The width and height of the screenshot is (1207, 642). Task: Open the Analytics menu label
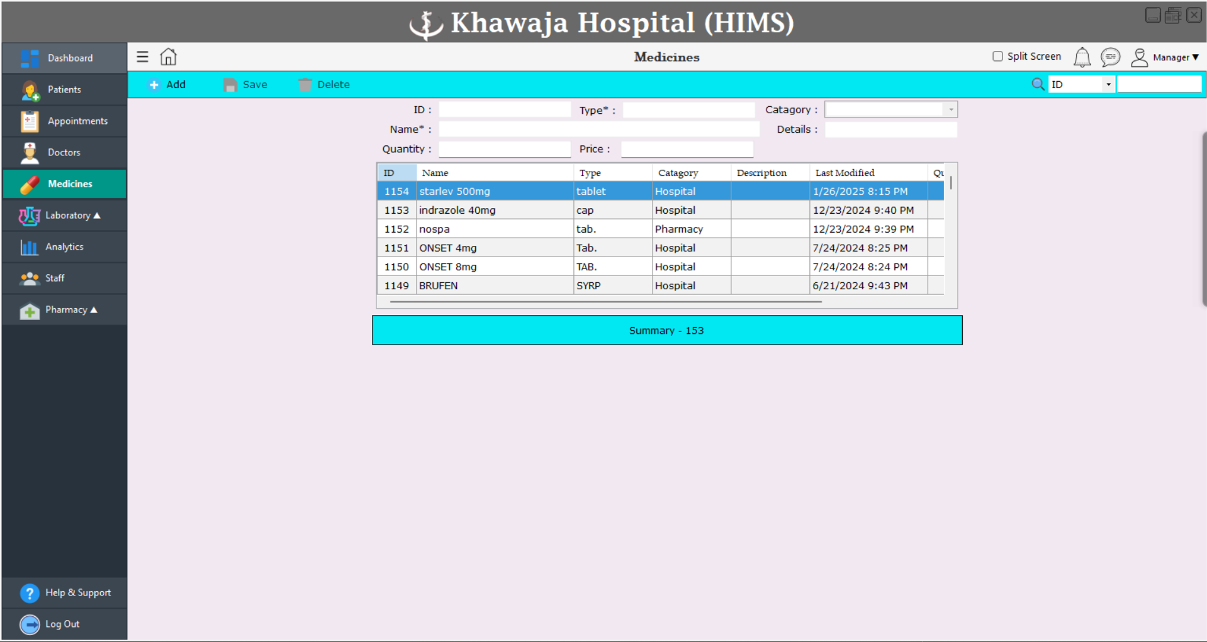point(64,246)
